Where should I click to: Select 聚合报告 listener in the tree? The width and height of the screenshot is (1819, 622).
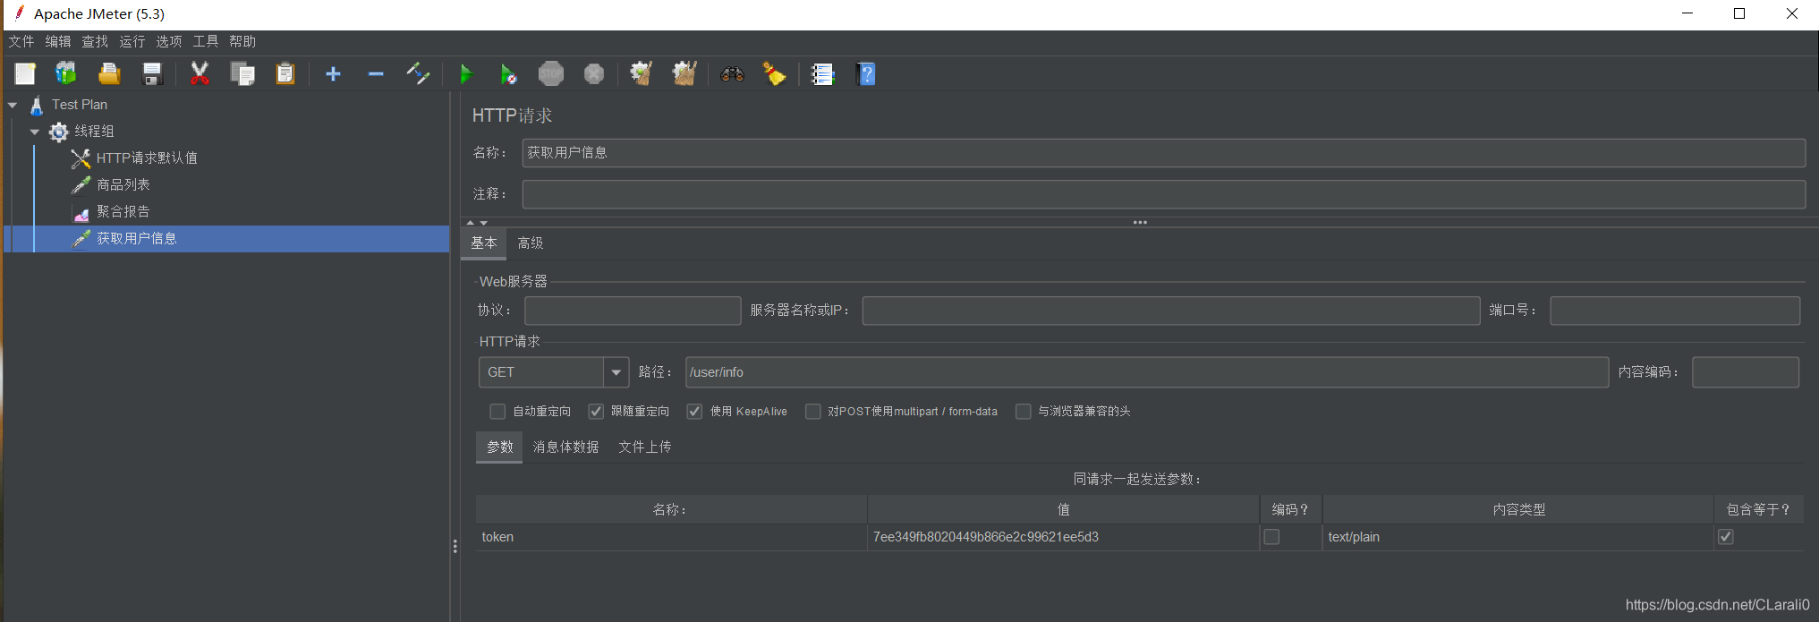pyautogui.click(x=123, y=212)
